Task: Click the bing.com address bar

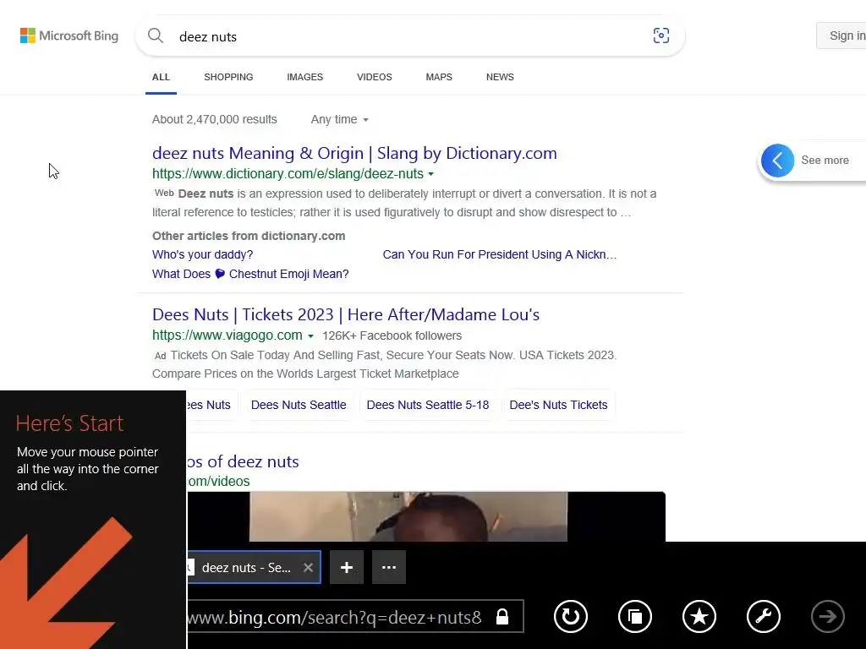Action: pyautogui.click(x=356, y=616)
